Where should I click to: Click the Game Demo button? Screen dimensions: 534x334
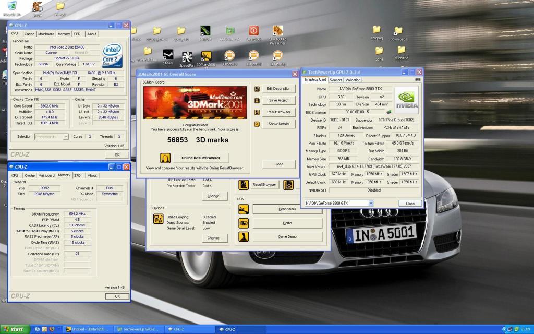pos(287,236)
